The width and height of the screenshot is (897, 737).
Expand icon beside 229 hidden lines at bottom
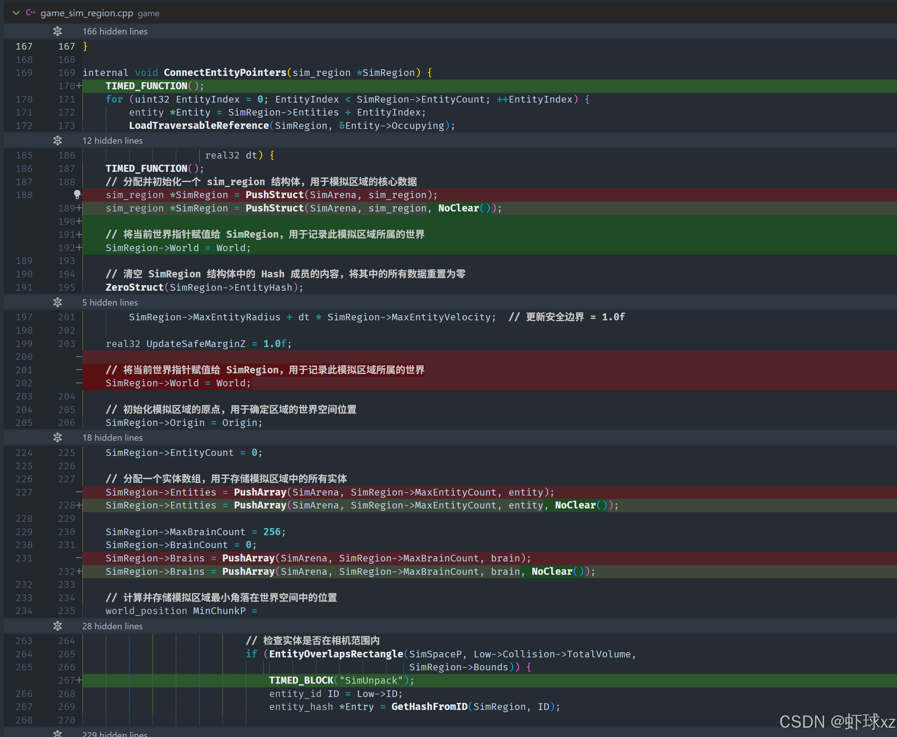[x=58, y=733]
